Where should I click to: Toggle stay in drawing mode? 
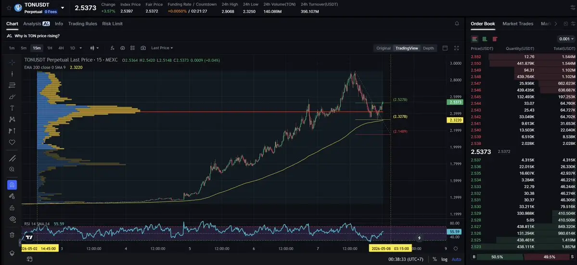(12, 196)
